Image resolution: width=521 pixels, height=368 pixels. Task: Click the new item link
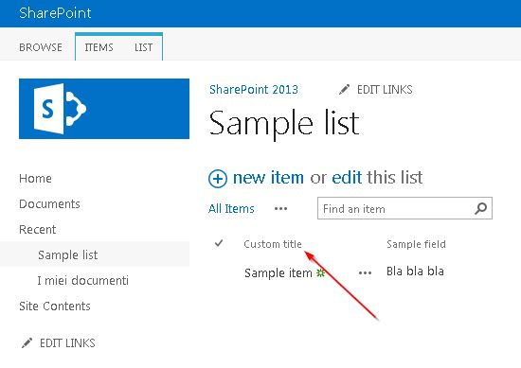pos(268,177)
